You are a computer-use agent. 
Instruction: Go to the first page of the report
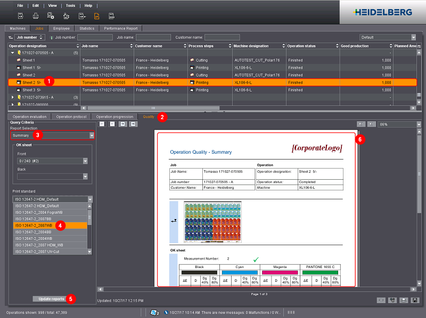[102, 124]
